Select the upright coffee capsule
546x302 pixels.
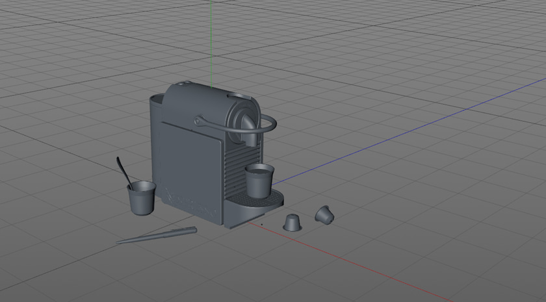click(x=292, y=222)
